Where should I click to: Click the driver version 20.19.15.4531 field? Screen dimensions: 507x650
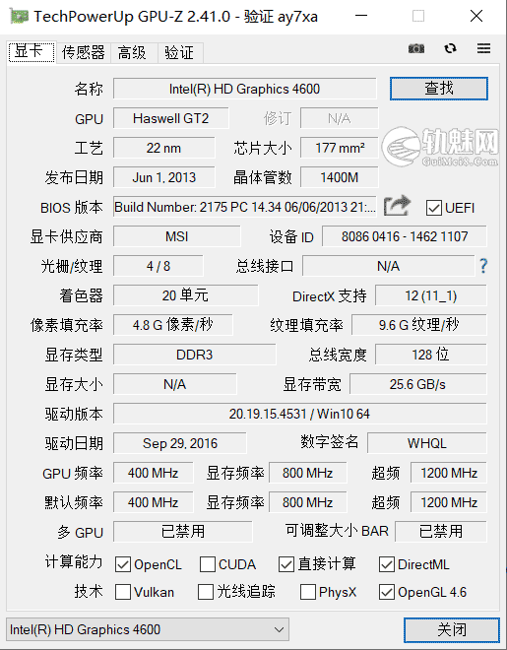pyautogui.click(x=300, y=414)
